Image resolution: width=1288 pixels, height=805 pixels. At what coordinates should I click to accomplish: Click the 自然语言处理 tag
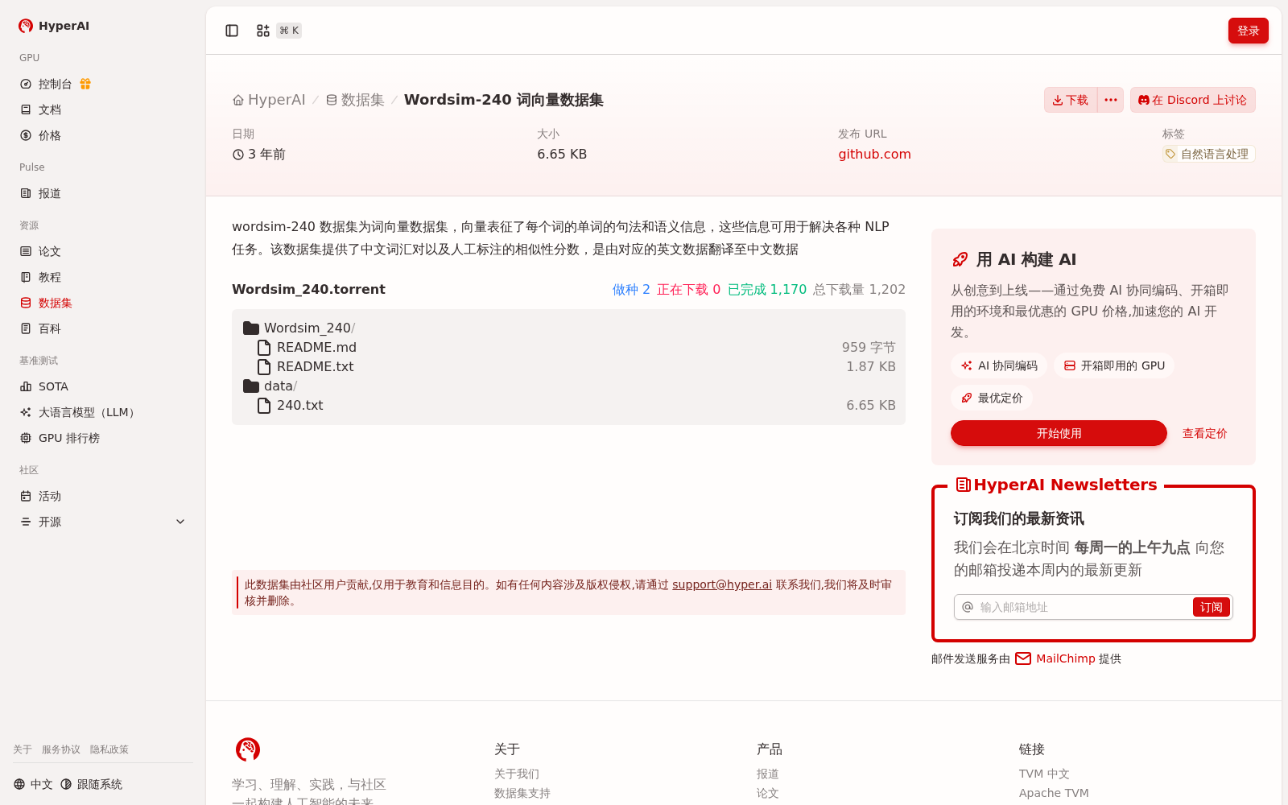(1207, 154)
